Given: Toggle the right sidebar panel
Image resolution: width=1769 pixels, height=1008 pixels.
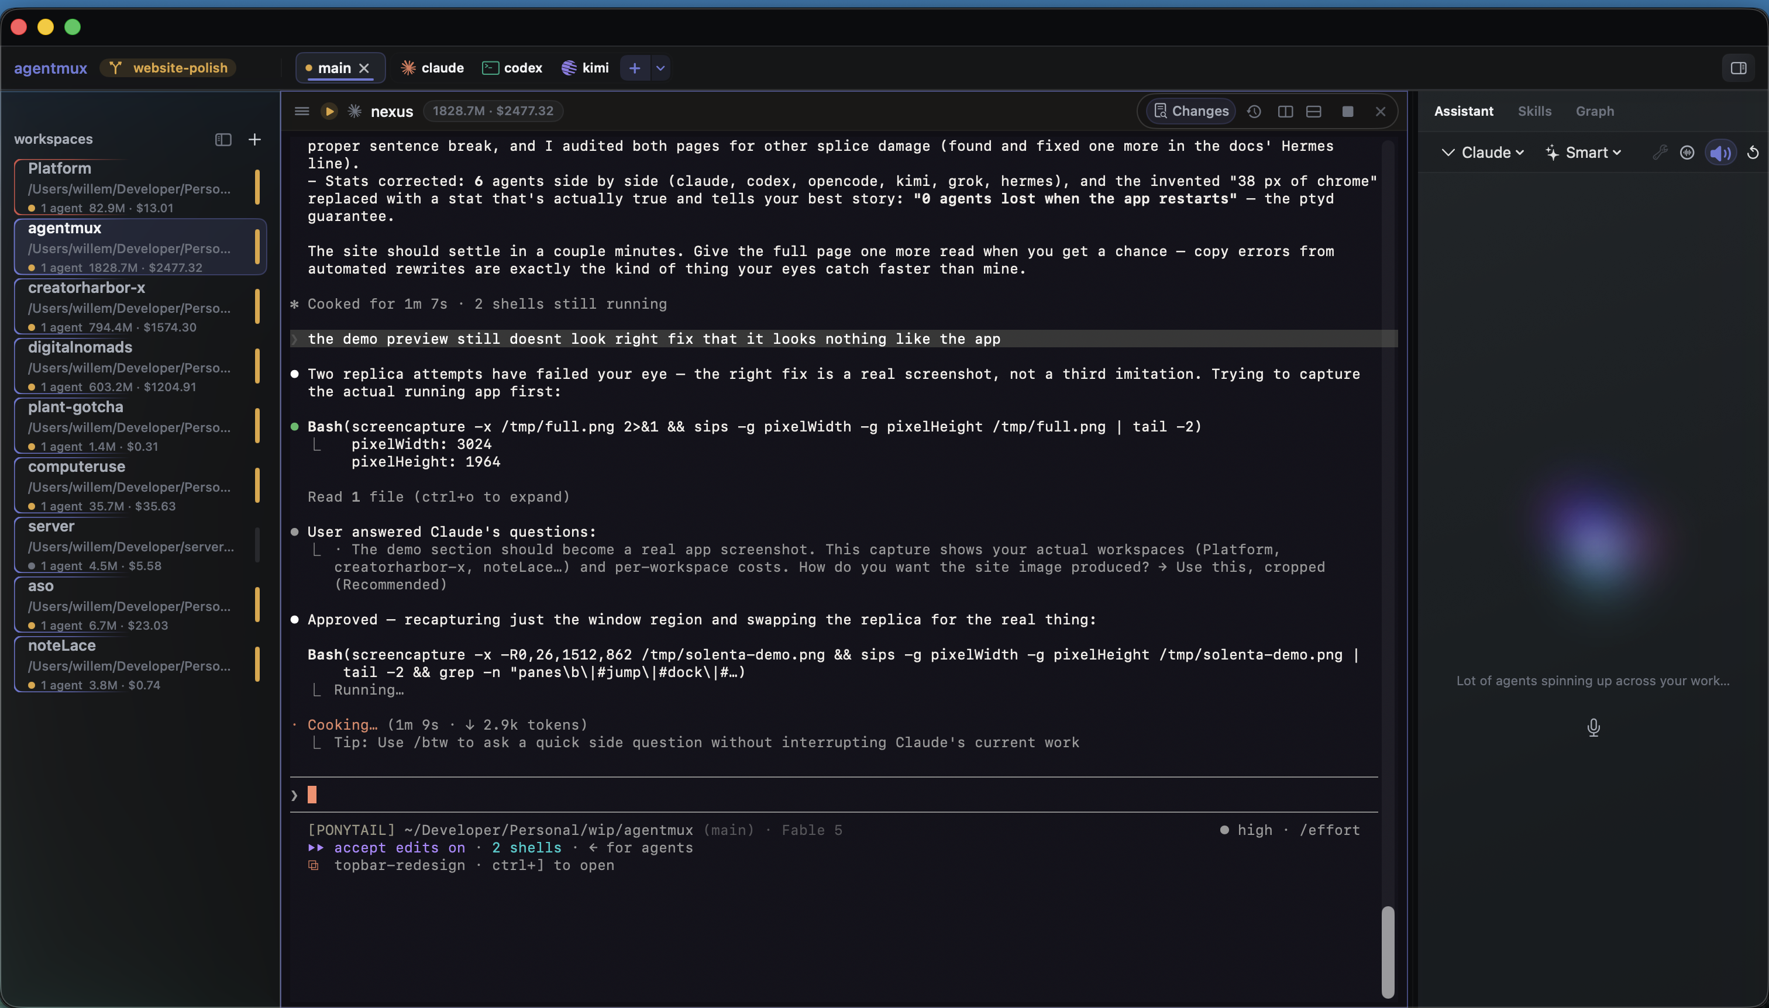Looking at the screenshot, I should coord(1739,68).
